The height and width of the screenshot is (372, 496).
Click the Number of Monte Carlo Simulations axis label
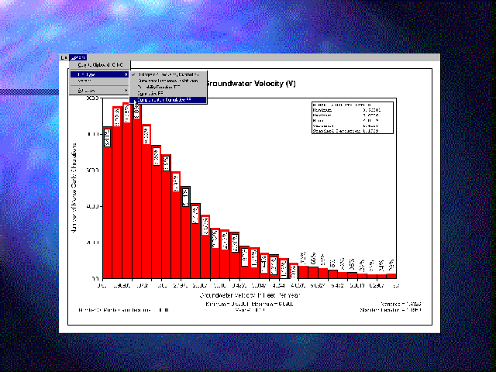[74, 188]
